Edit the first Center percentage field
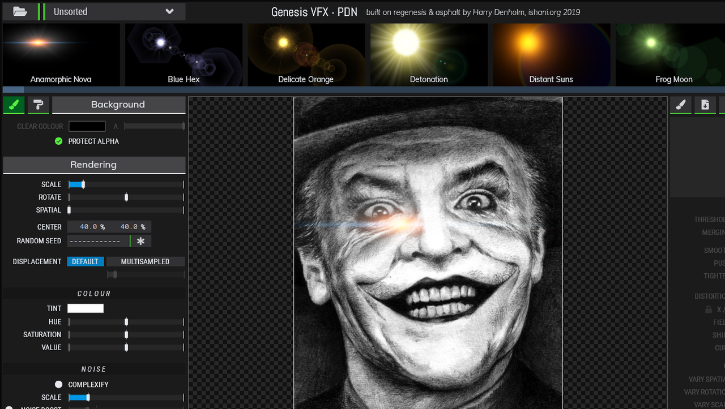Screen dimensions: 725x409 [88, 227]
